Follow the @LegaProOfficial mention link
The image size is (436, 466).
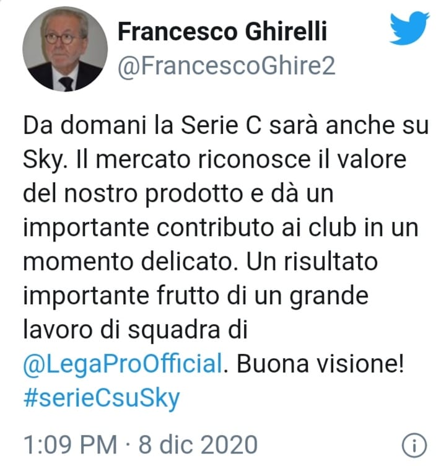coord(123,364)
